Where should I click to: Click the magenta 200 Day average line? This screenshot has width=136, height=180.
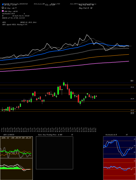click(x=64, y=66)
